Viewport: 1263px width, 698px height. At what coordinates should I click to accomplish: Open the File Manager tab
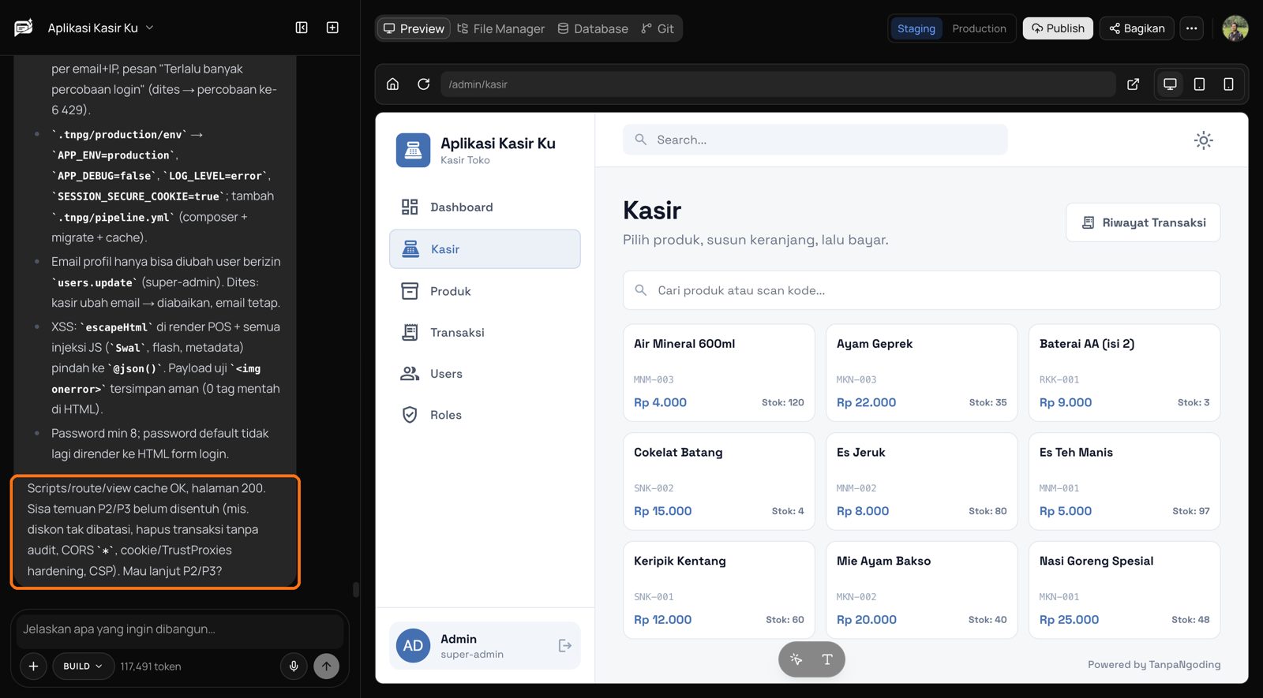point(500,28)
